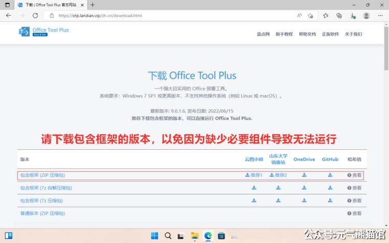Open the browser profile avatar
The height and width of the screenshot is (243, 389).
366,16
